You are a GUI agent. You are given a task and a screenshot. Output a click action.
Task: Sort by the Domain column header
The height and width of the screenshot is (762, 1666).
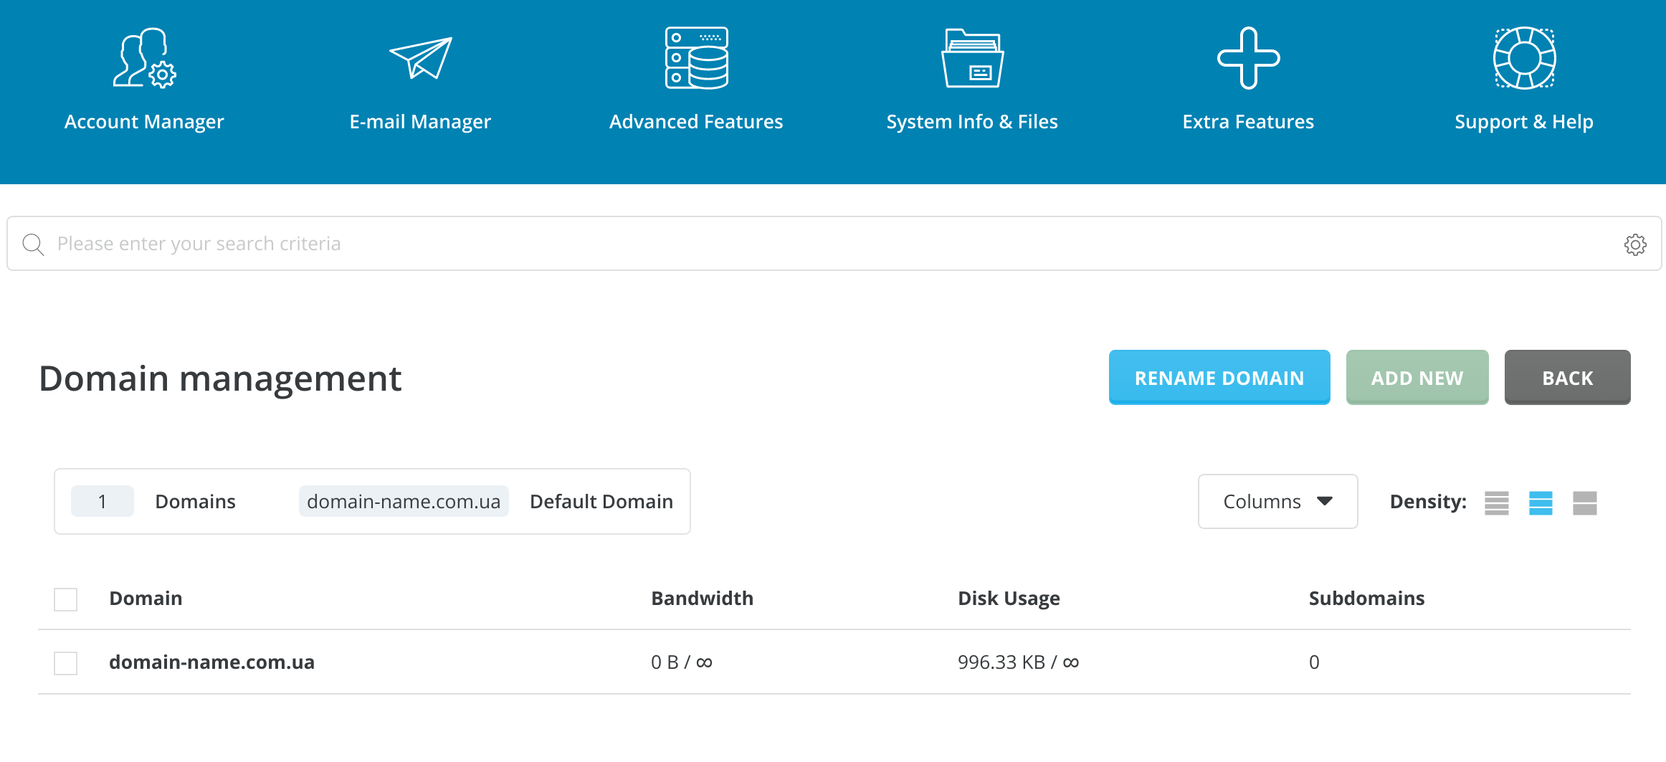coord(146,599)
